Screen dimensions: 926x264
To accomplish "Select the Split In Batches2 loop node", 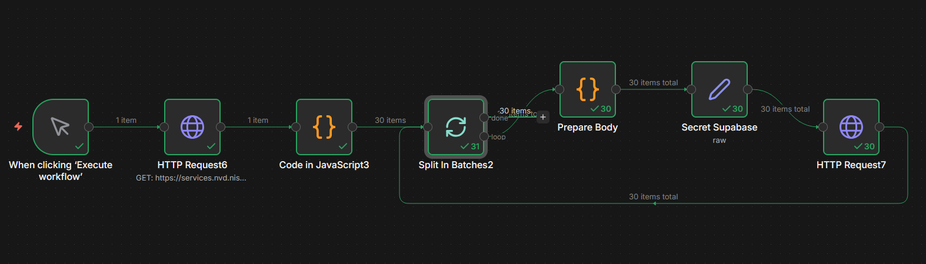I will (x=456, y=126).
